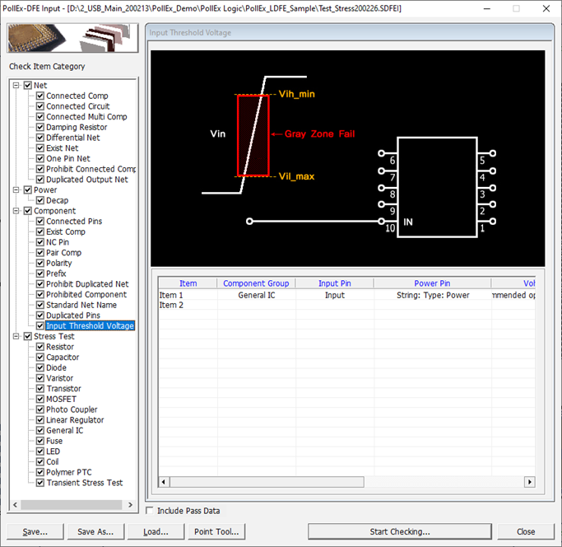Viewport: 562px width, 547px height.
Task: Click the PollEx chip logo image
Action: (72, 39)
